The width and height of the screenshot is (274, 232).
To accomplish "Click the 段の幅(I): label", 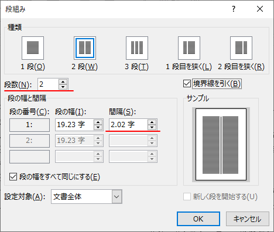I will (70, 112).
